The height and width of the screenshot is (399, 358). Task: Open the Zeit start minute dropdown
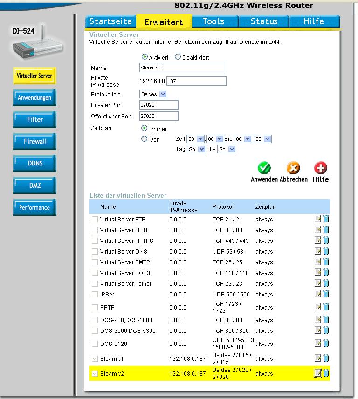pyautogui.click(x=215, y=139)
